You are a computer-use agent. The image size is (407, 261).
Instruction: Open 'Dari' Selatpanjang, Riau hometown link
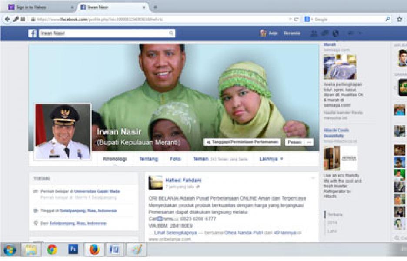tap(78, 223)
